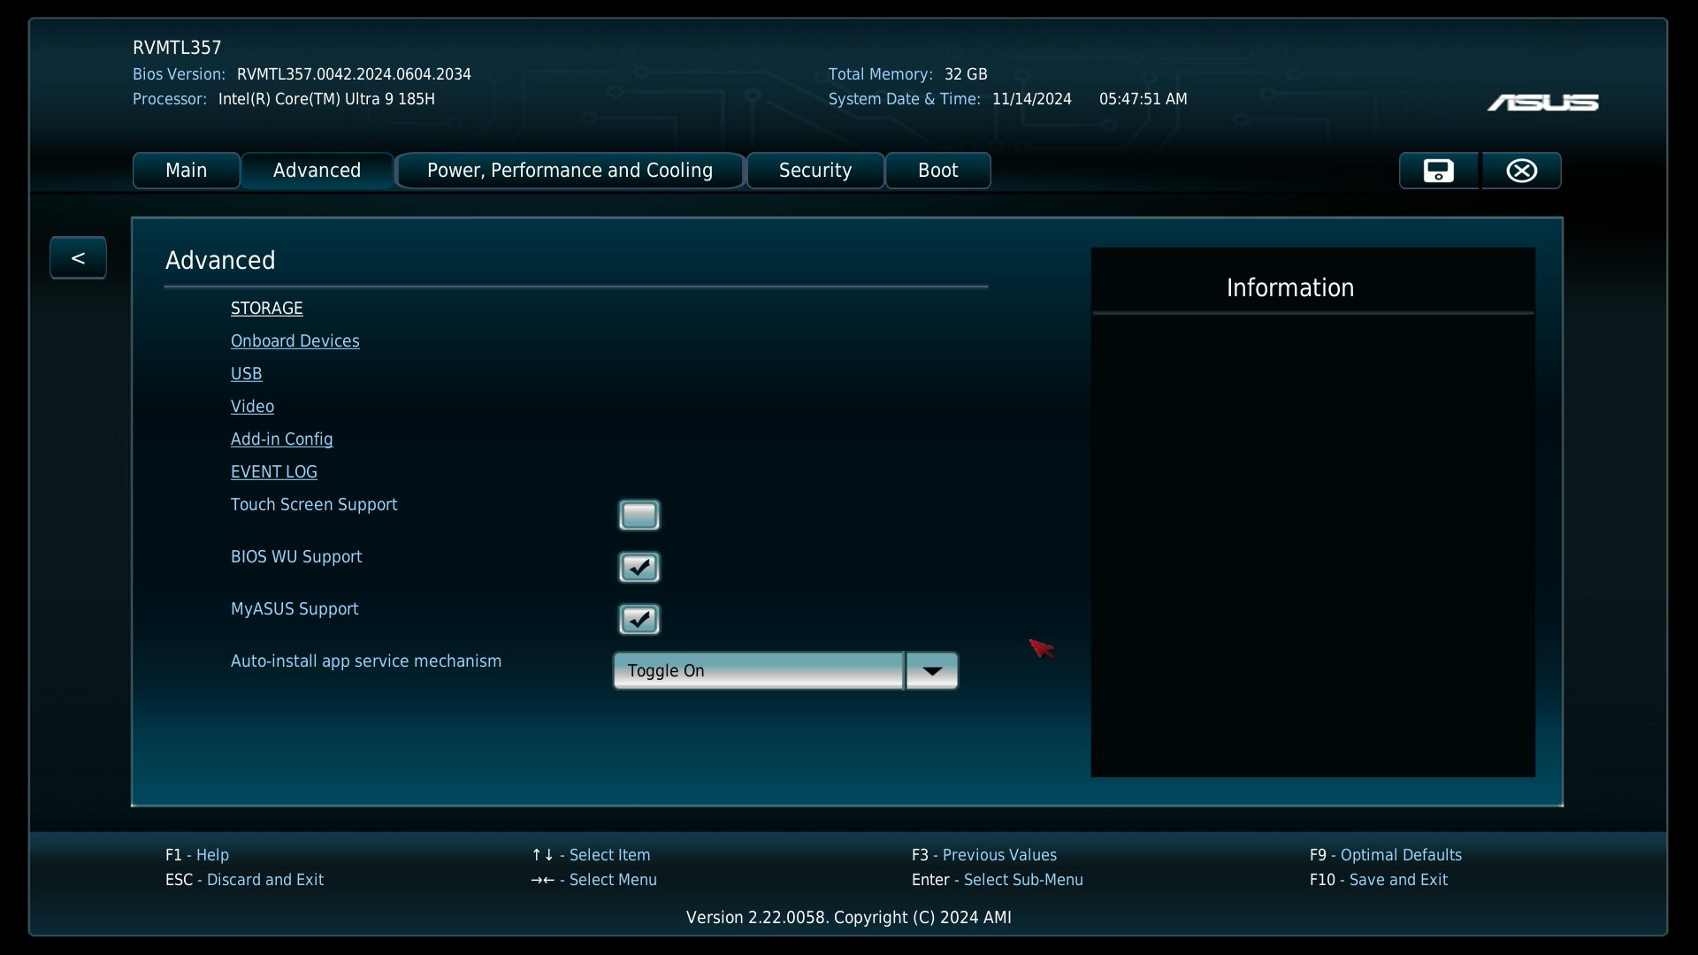This screenshot has height=955, width=1698.
Task: Click the back arrow button
Action: pos(78,258)
